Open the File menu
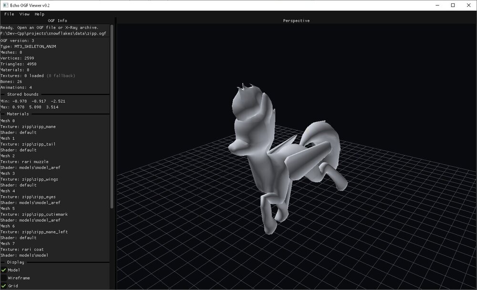 click(9, 14)
